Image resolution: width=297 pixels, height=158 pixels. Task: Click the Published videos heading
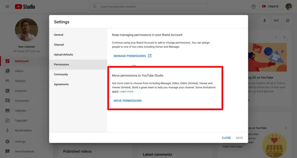point(77,151)
